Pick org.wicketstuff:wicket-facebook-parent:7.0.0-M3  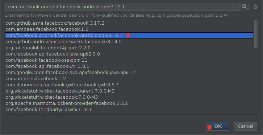tap(129, 91)
